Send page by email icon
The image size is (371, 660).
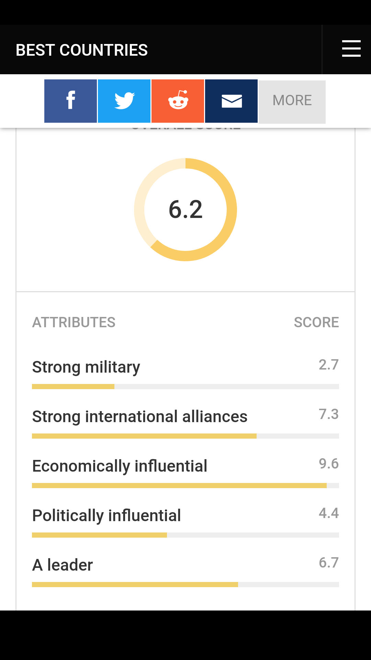coord(231,101)
